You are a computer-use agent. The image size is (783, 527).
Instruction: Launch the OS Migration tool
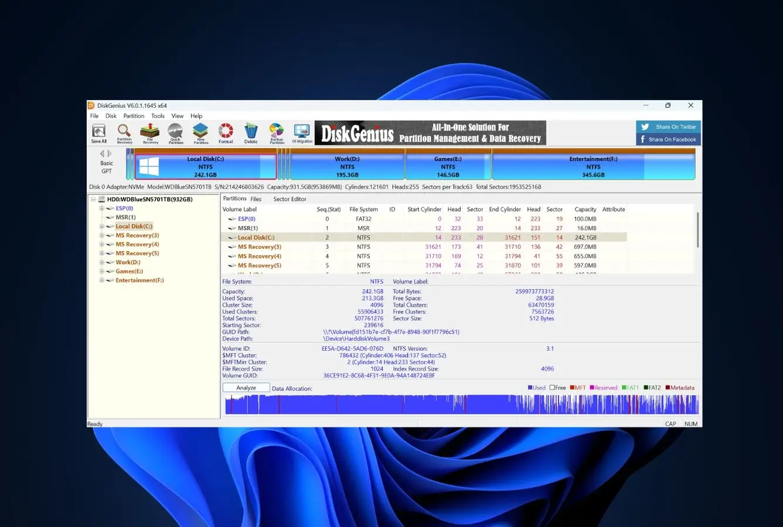[302, 134]
